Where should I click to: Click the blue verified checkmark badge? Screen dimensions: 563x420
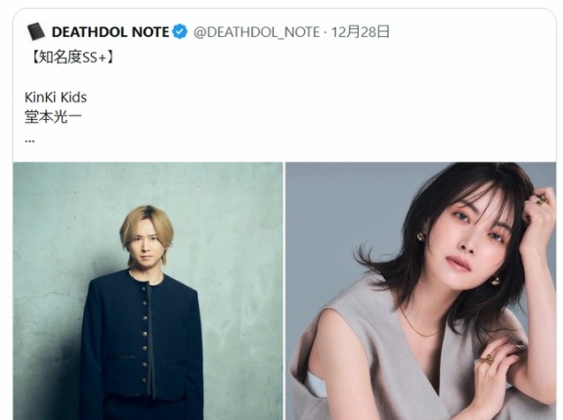tap(180, 31)
